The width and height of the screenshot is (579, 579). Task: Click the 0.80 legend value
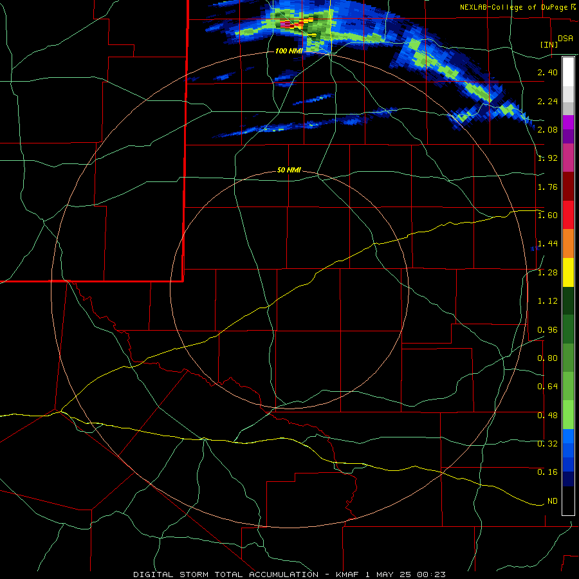pyautogui.click(x=547, y=358)
